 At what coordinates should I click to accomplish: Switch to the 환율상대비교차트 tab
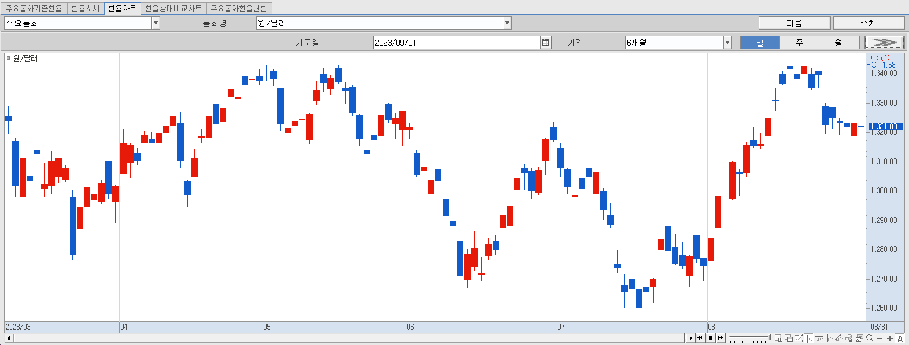pyautogui.click(x=173, y=9)
